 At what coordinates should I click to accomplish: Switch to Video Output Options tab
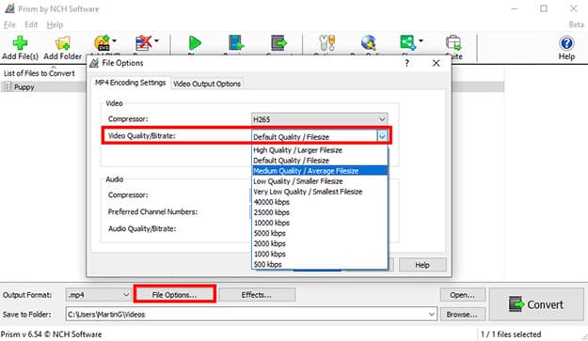[x=207, y=84]
